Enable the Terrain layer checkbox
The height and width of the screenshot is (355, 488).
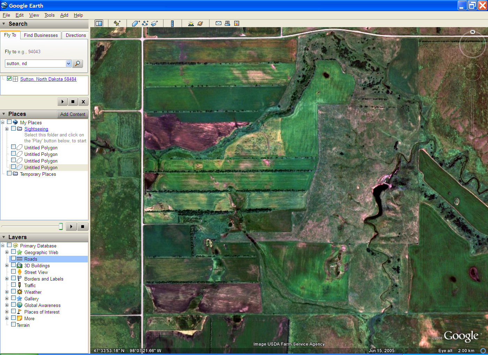[x=14, y=324]
